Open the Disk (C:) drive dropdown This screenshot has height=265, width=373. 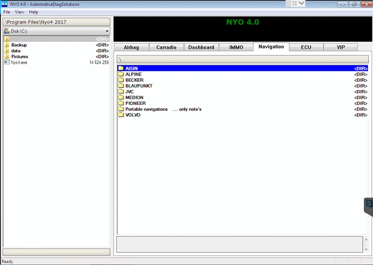(56, 31)
